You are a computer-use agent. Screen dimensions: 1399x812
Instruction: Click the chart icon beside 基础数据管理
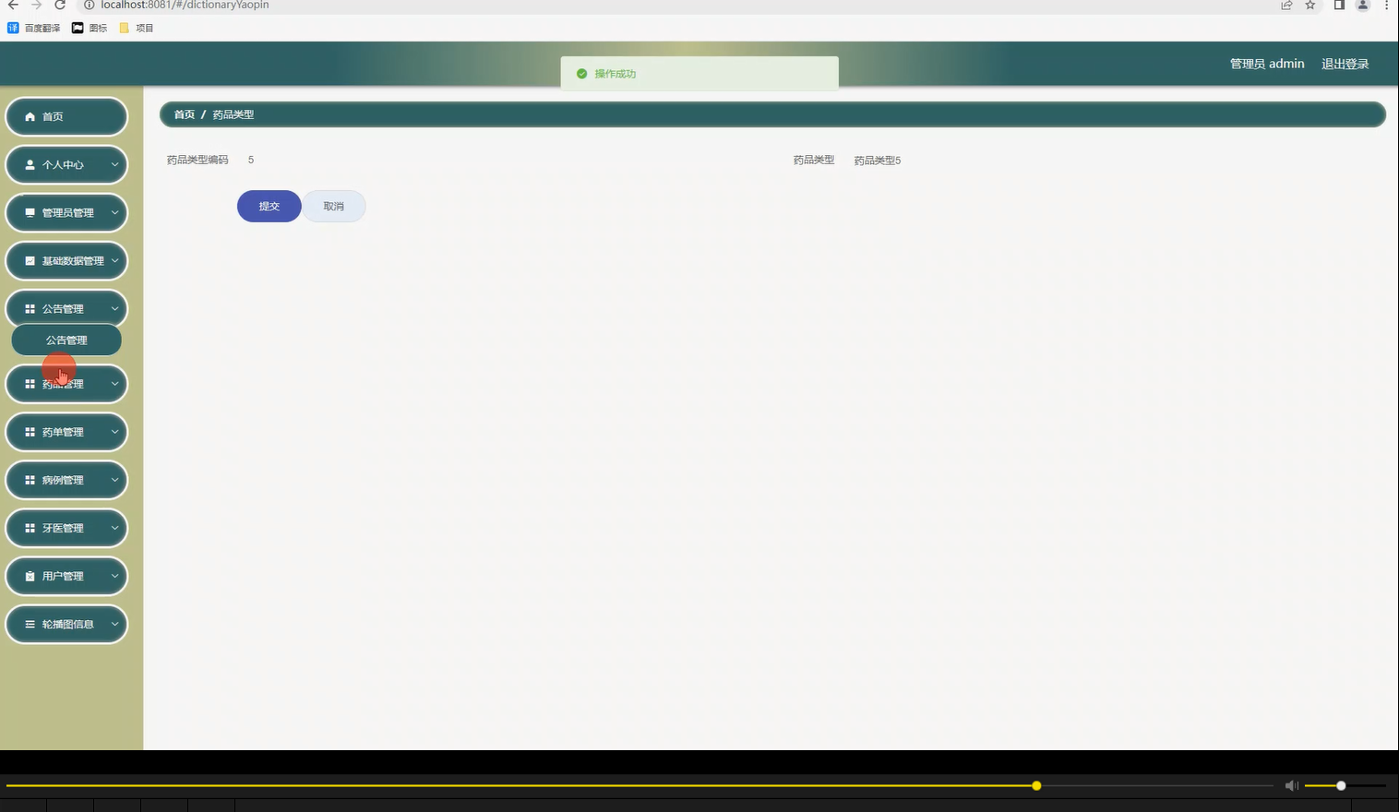coord(30,261)
